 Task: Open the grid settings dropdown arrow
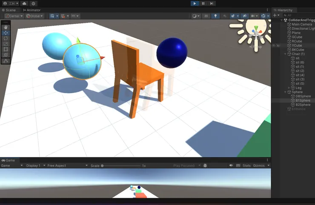pos(57,16)
